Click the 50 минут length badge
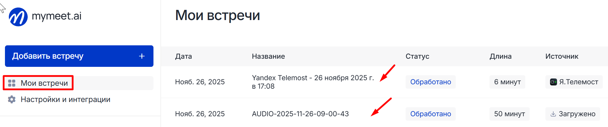608x127 pixels. [509, 114]
